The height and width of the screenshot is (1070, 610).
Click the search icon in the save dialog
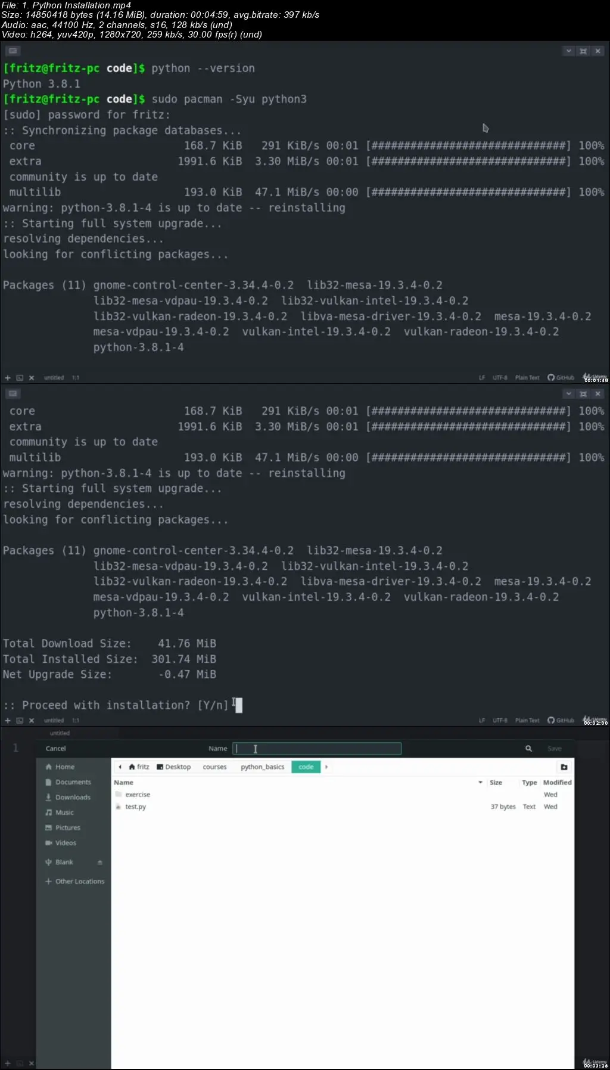(x=528, y=749)
